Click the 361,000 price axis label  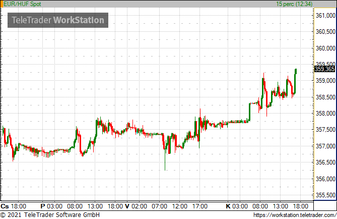click(325, 16)
